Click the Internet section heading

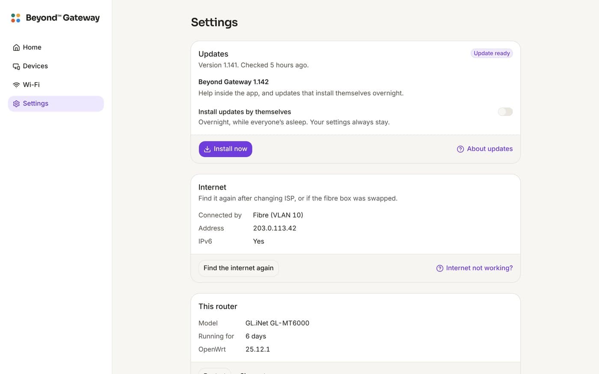pos(212,187)
